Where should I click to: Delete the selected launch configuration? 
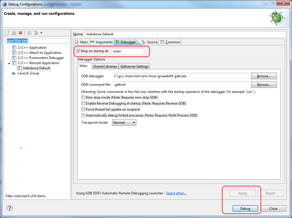click(20, 32)
